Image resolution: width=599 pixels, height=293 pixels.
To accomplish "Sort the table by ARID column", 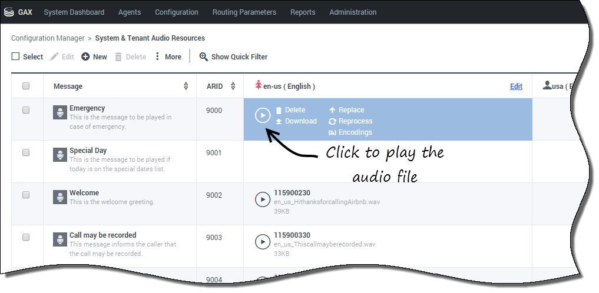I will pyautogui.click(x=233, y=86).
